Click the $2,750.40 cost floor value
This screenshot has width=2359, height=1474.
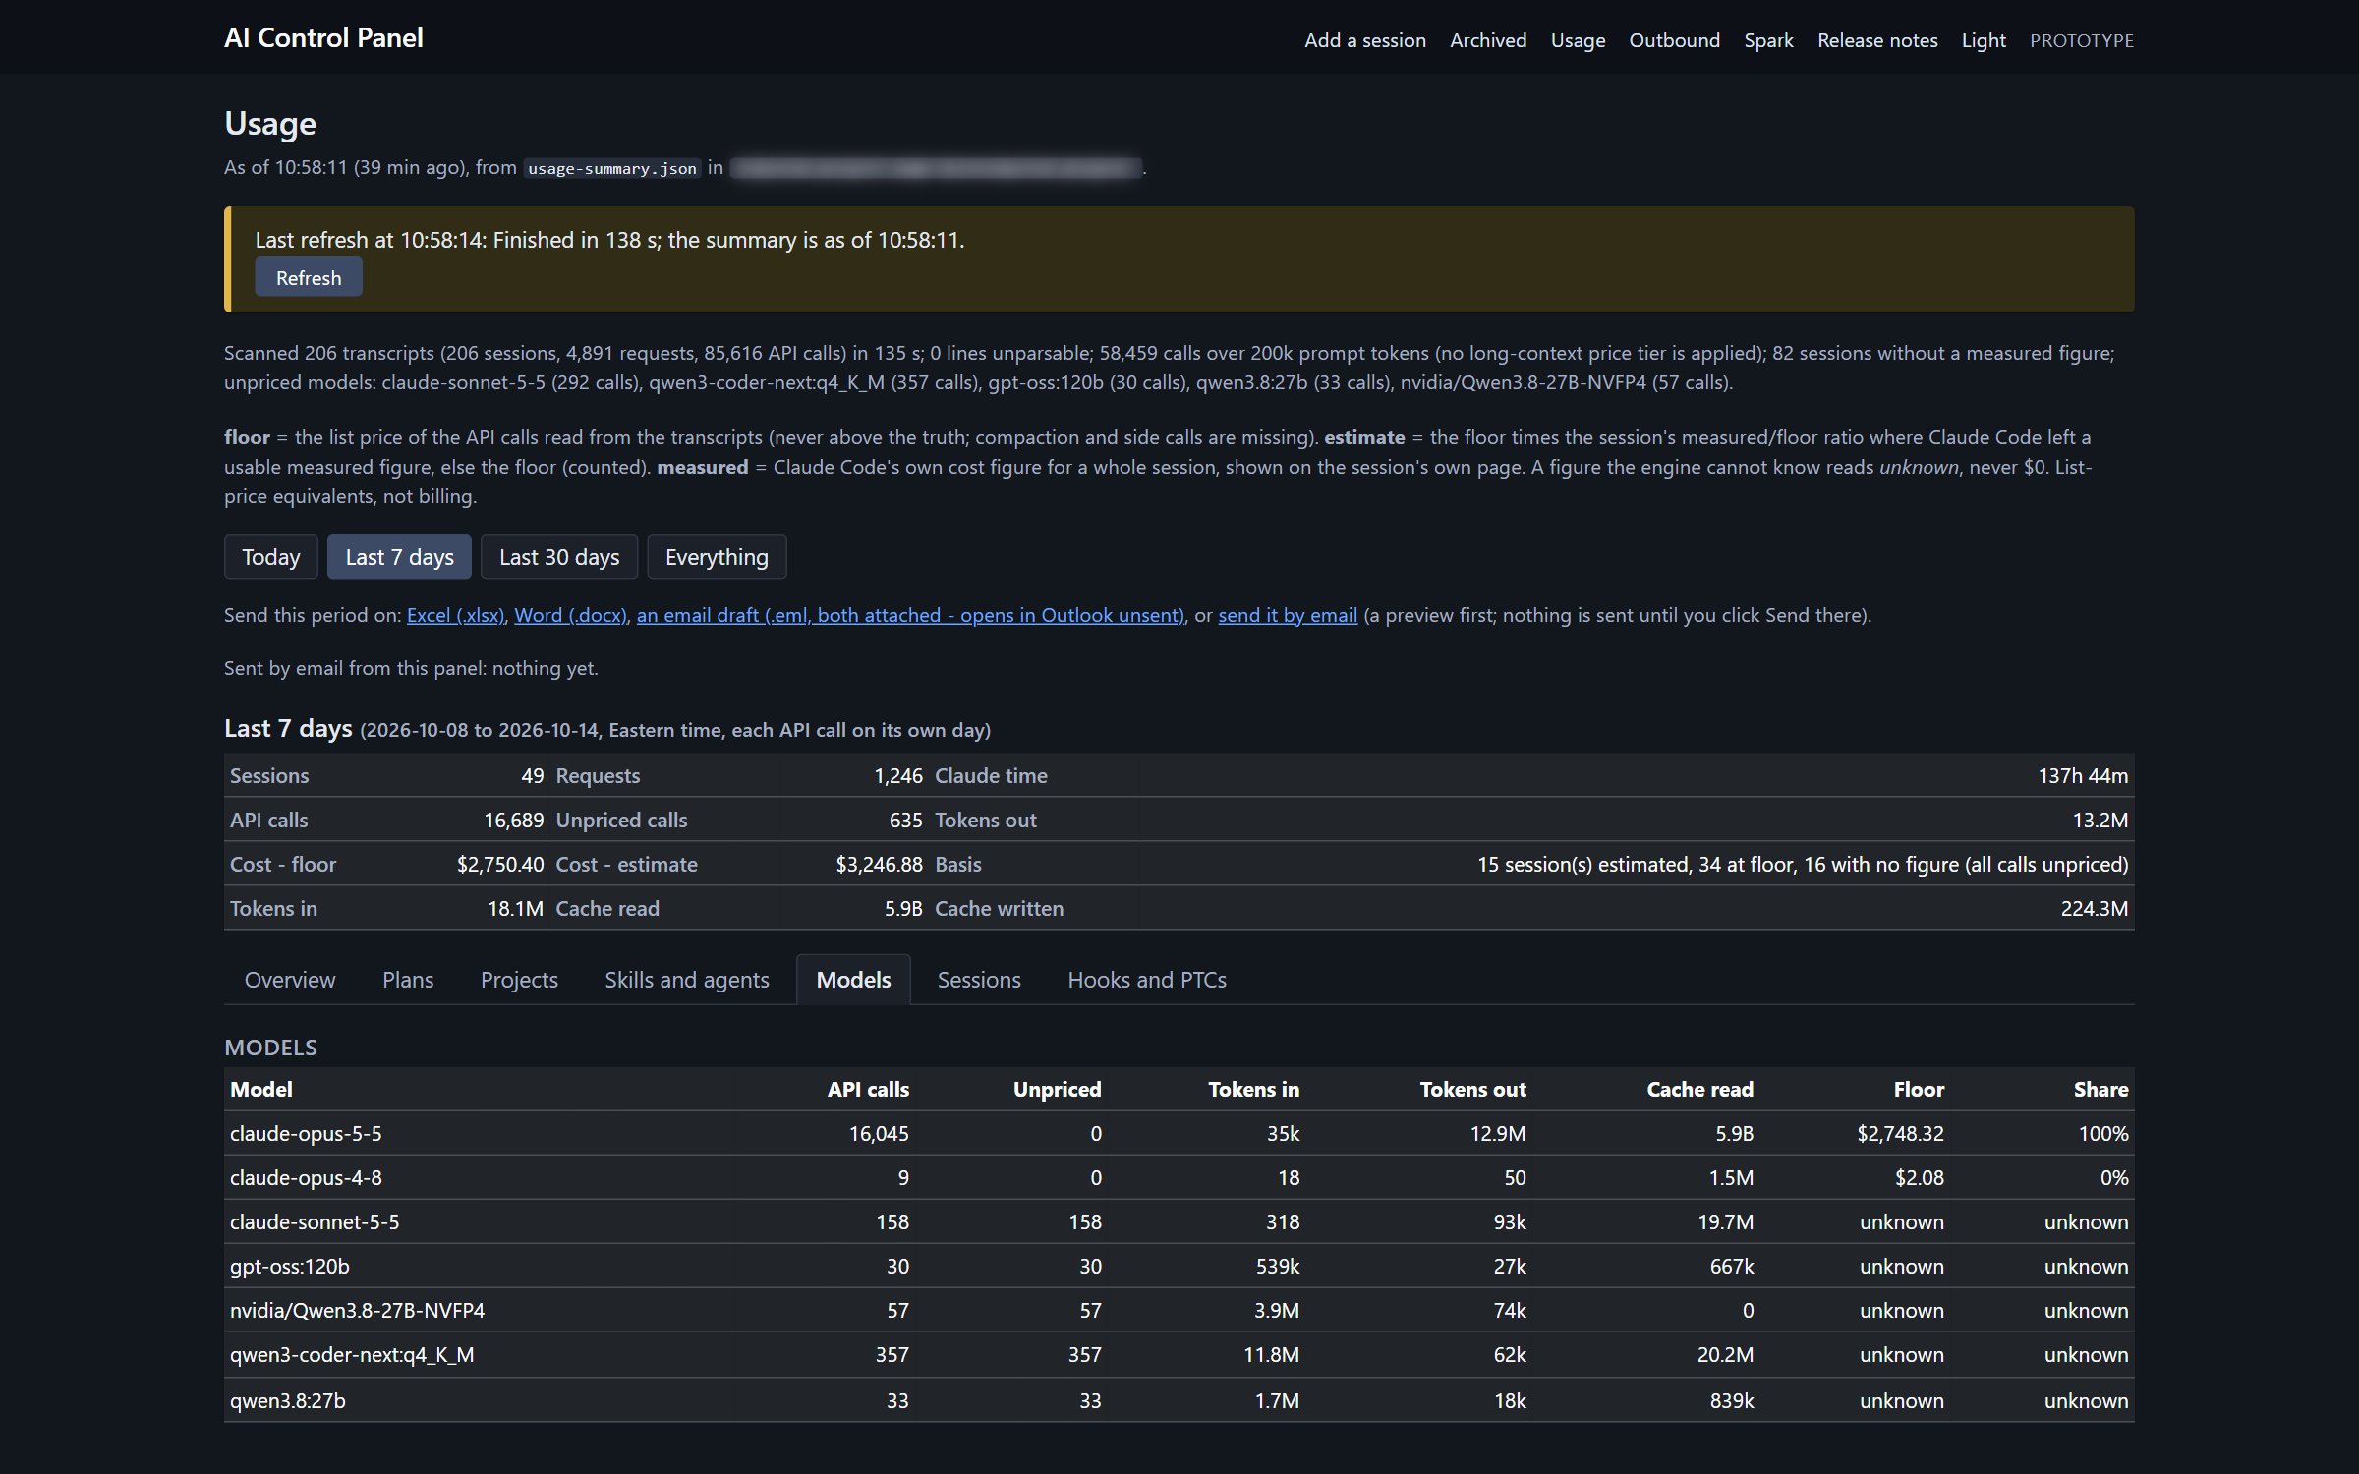pyautogui.click(x=500, y=864)
